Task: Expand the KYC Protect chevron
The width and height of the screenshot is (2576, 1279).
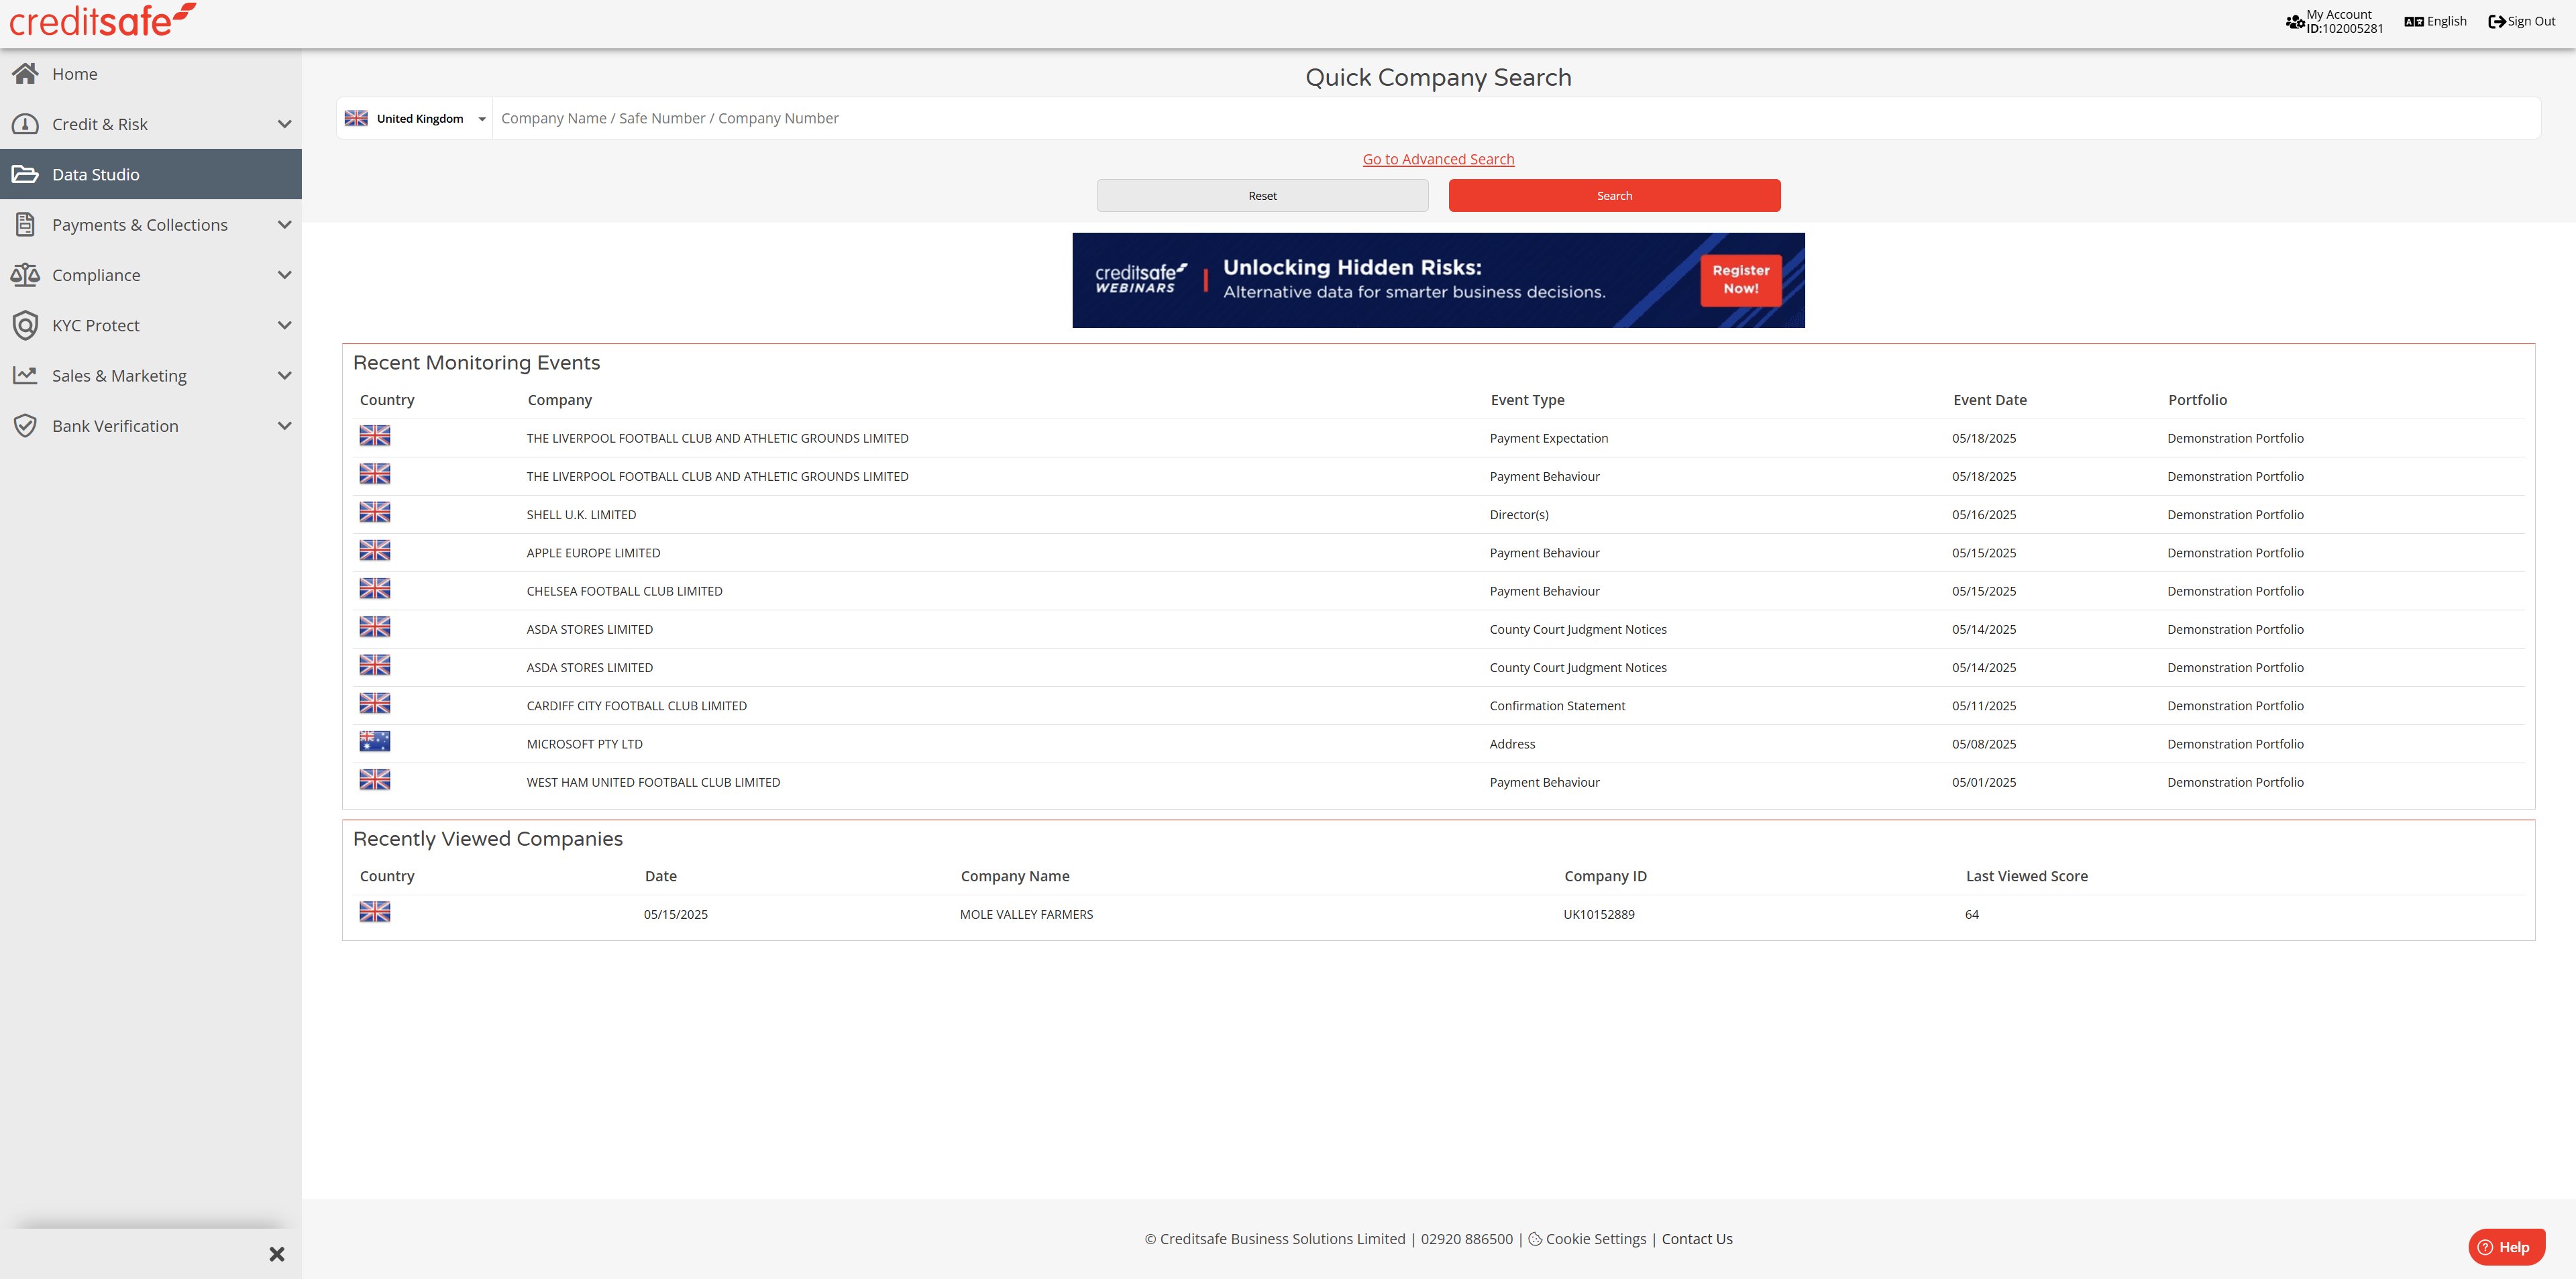Action: [284, 325]
